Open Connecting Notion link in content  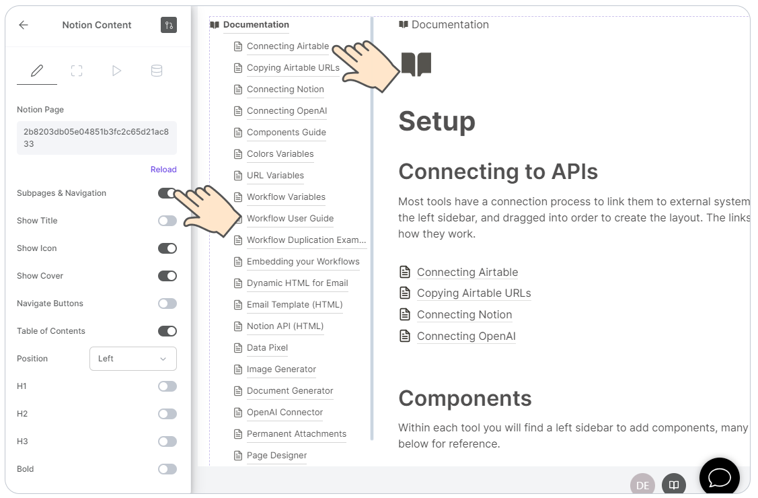coord(465,315)
